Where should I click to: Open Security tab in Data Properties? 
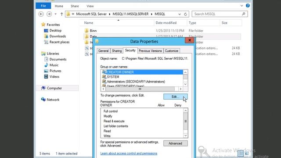(x=130, y=50)
